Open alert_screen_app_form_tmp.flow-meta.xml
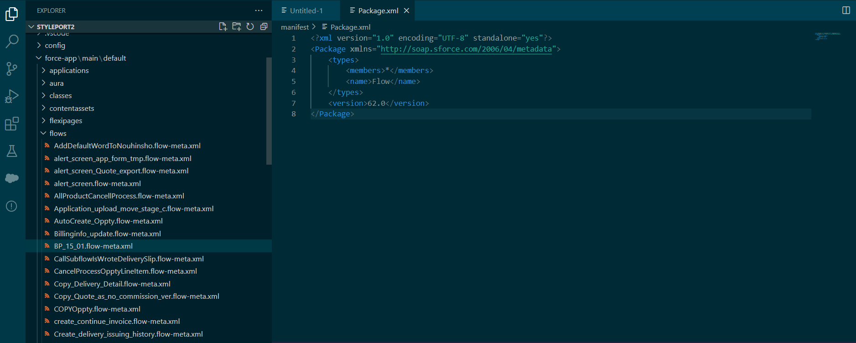Screen dimensions: 856x343 pos(149,158)
